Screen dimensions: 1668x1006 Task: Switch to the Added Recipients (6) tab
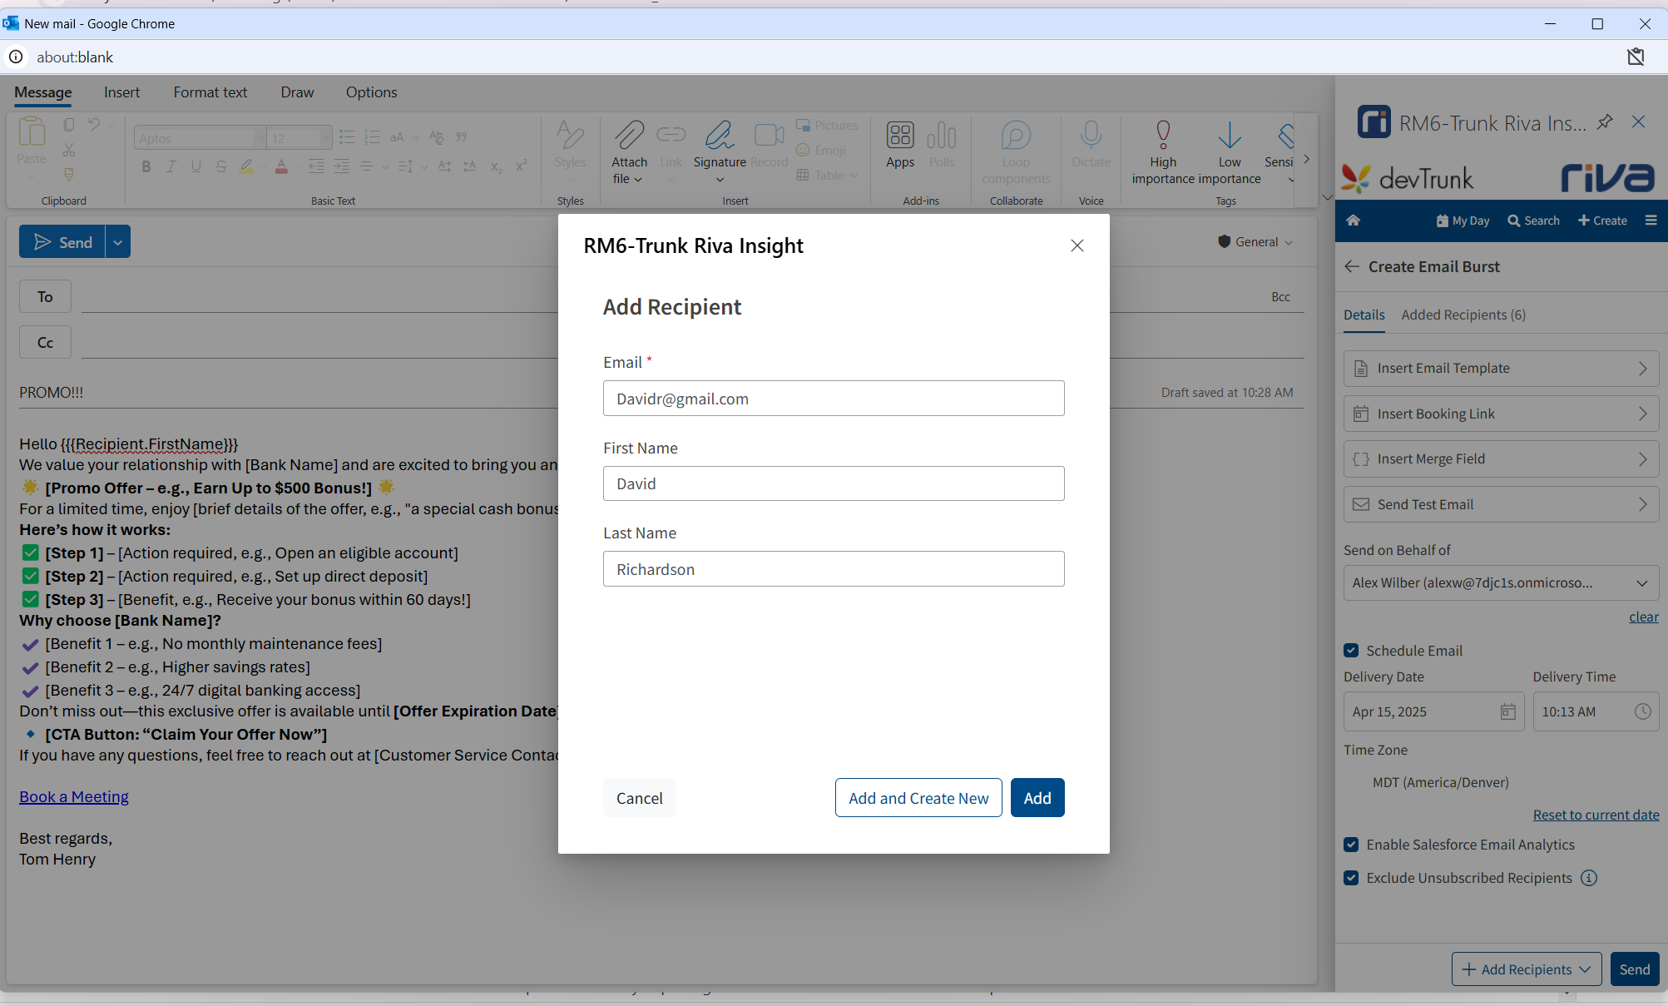coord(1463,315)
